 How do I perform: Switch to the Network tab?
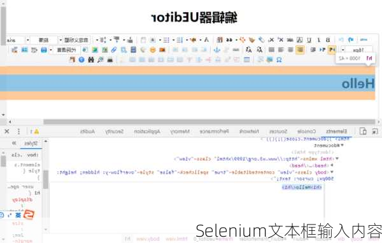(x=249, y=132)
